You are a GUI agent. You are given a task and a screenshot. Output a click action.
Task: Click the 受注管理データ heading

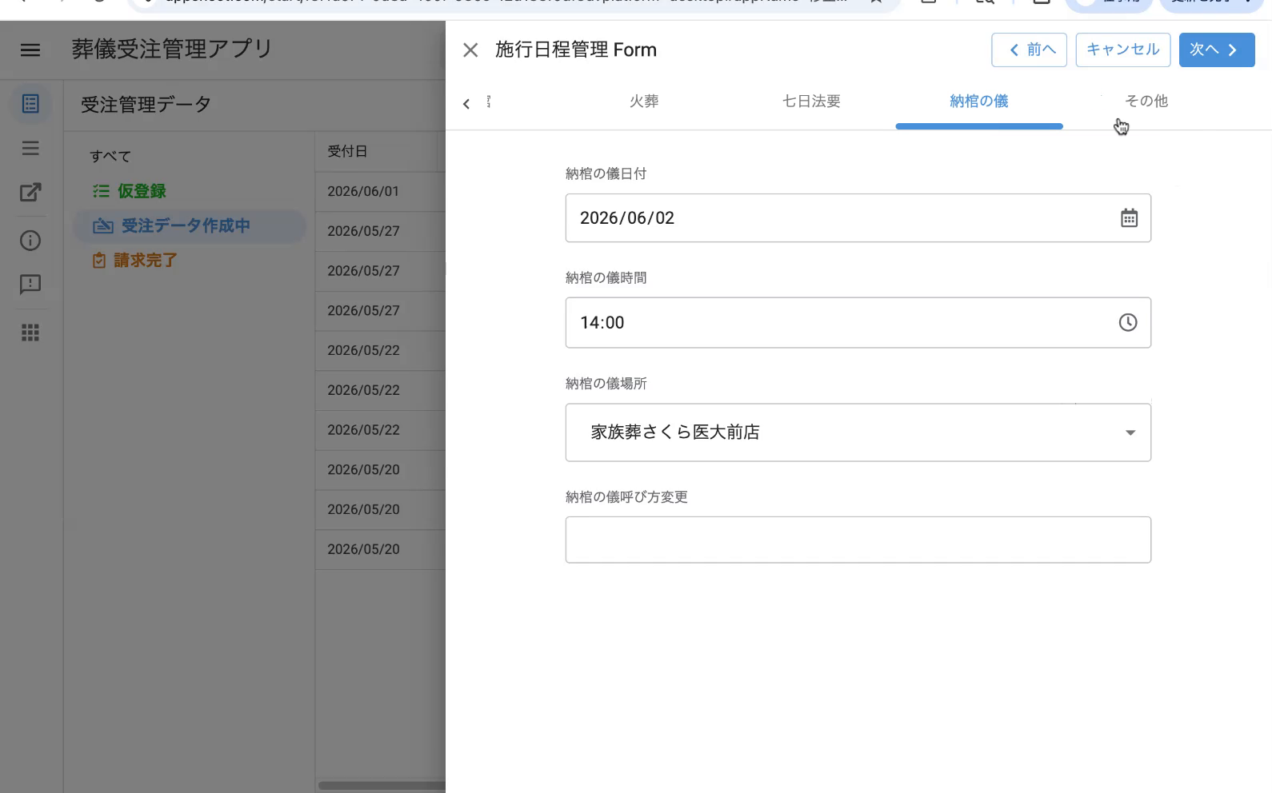click(146, 105)
